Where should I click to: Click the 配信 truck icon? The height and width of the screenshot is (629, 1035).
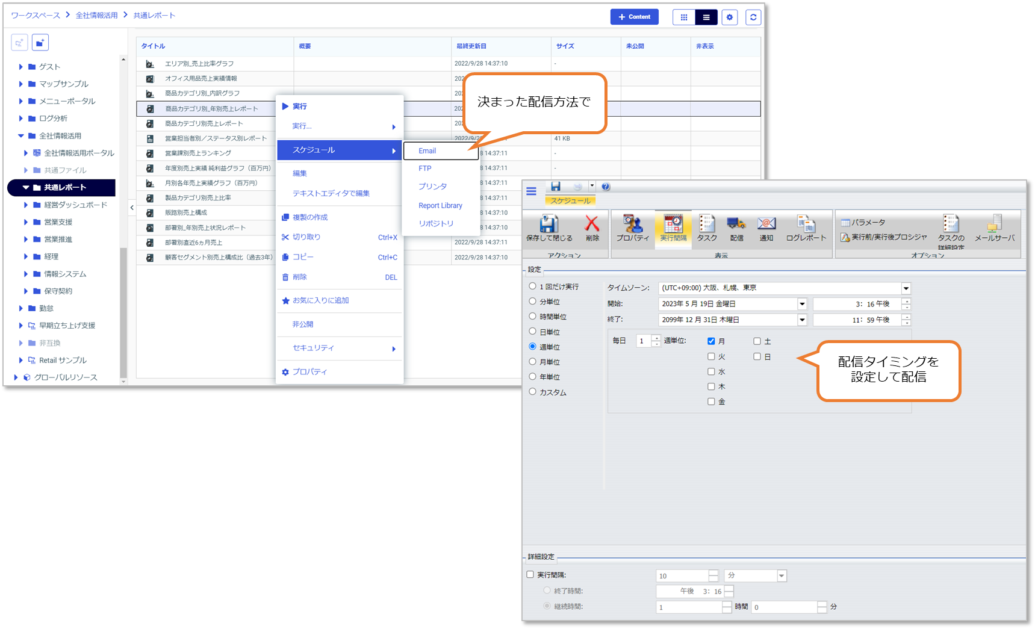tap(736, 229)
